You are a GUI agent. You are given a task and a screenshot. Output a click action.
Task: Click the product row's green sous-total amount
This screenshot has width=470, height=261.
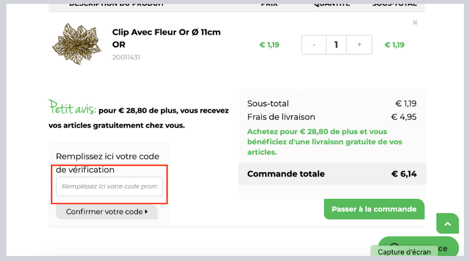point(395,45)
